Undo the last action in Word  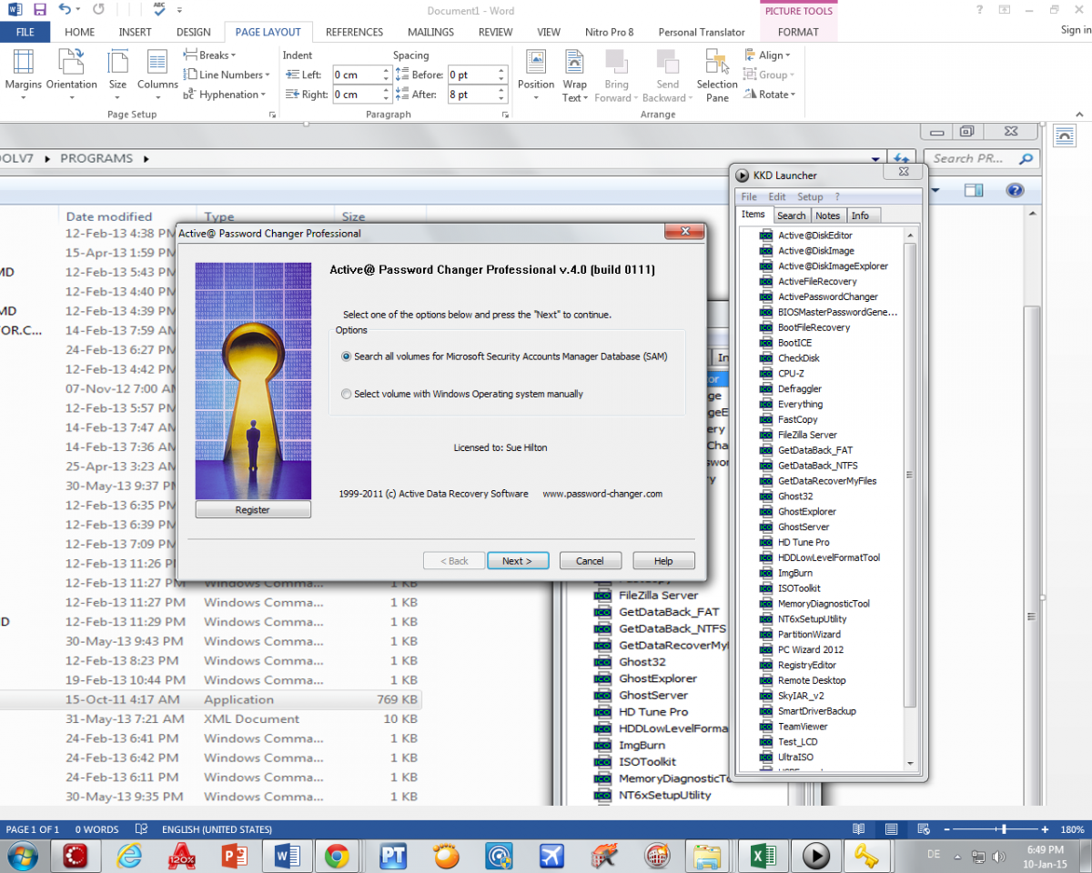coord(65,11)
